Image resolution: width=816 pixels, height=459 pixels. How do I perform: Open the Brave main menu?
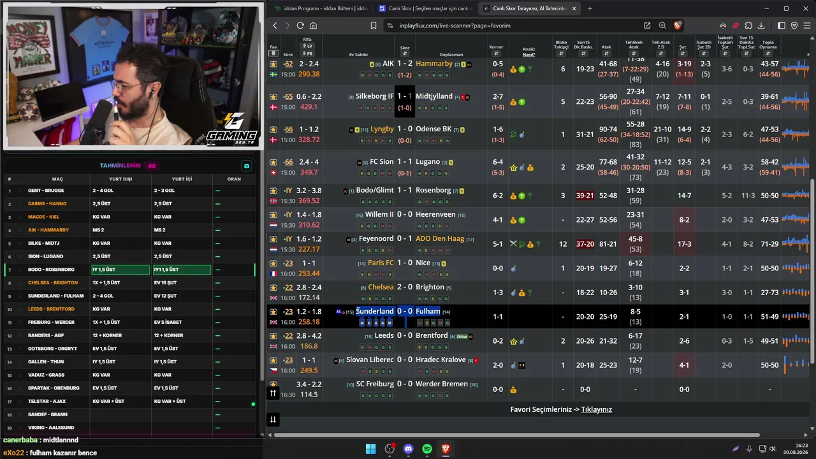[807, 25]
